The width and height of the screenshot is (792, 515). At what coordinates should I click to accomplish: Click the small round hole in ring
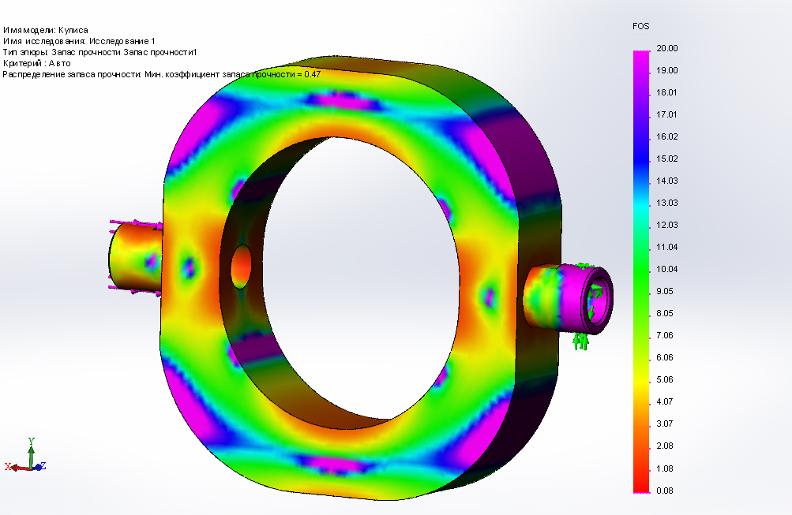[241, 267]
